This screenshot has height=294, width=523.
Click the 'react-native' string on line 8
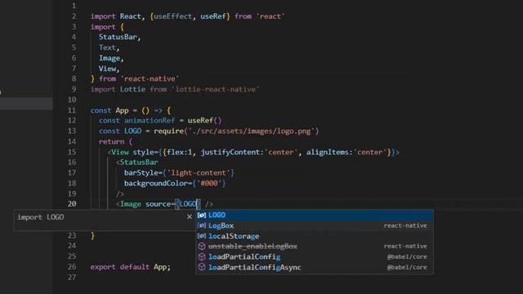pos(150,79)
